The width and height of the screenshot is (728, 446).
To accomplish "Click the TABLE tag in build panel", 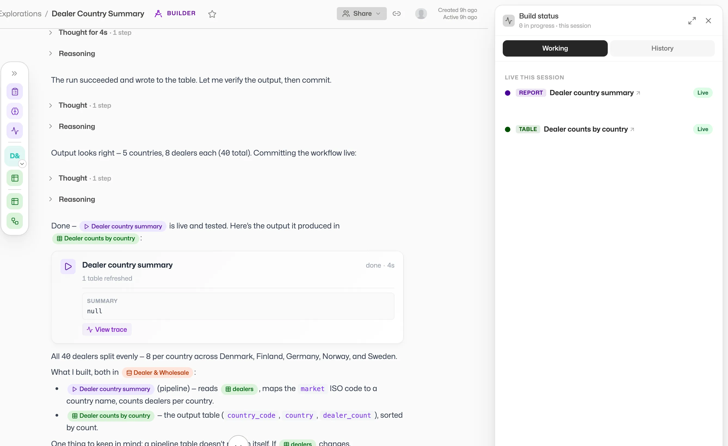I will tap(528, 129).
